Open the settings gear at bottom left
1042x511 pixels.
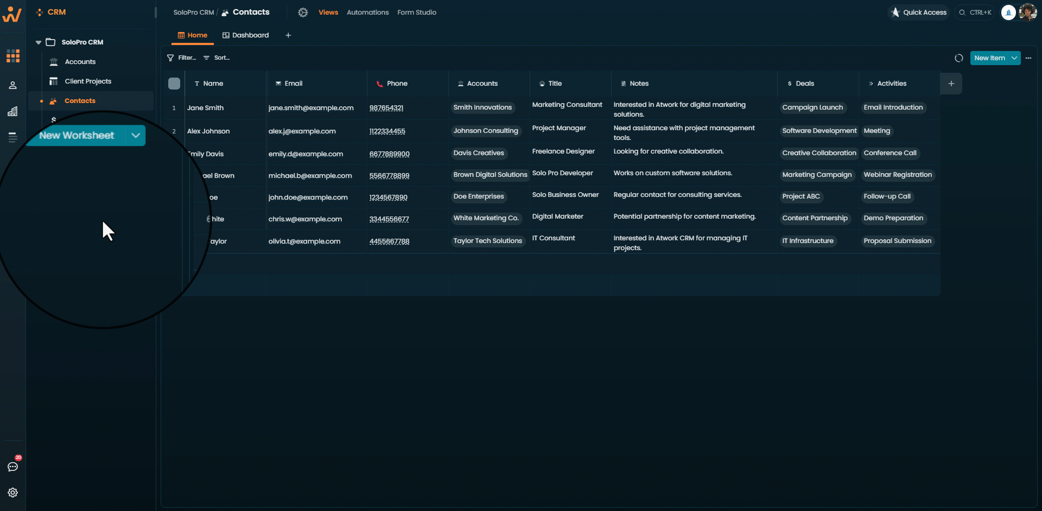click(13, 493)
